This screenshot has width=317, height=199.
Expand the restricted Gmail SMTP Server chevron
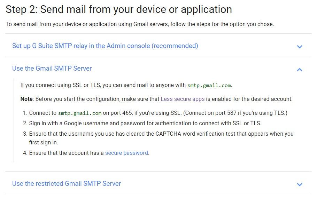300,184
